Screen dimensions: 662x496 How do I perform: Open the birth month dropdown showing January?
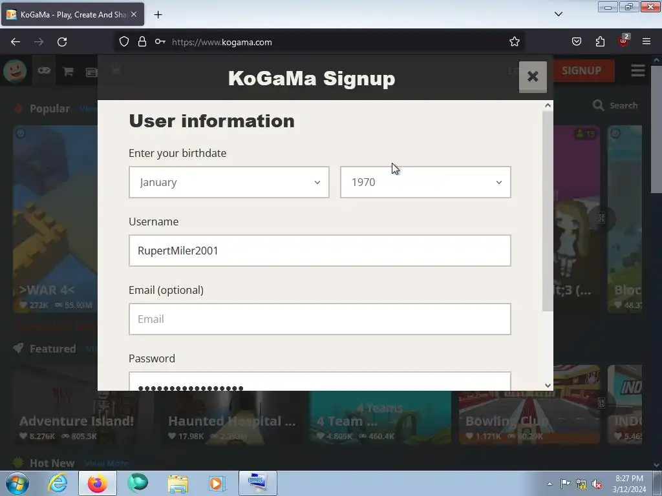(x=229, y=182)
